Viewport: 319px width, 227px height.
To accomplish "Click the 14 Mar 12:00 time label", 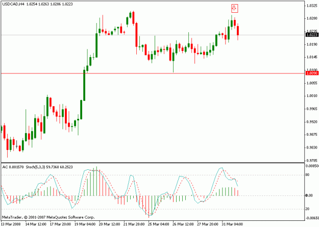I will [36, 224].
